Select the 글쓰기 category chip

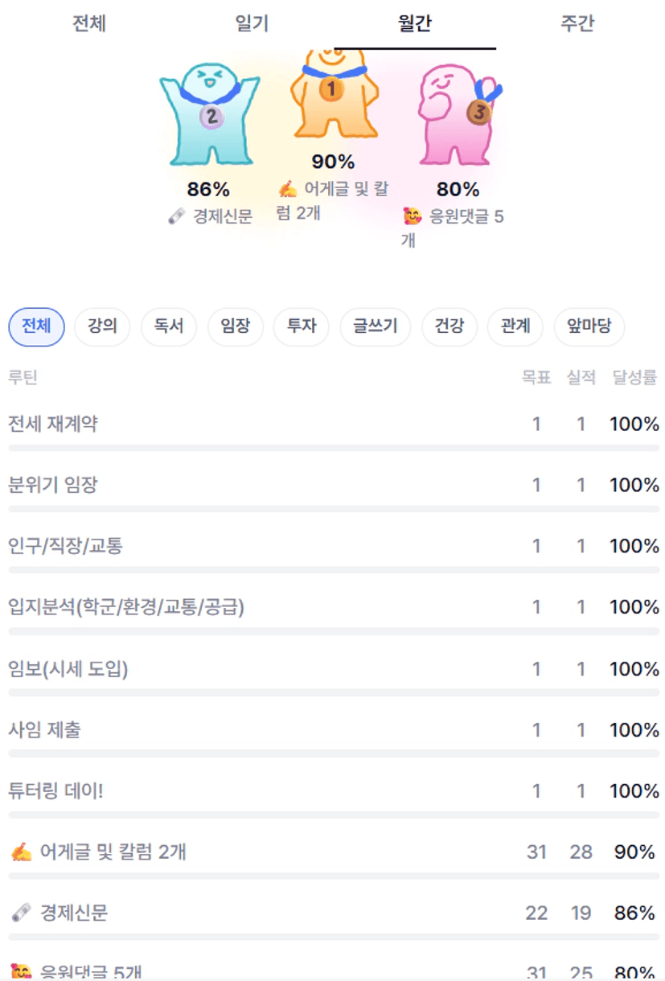coord(376,327)
